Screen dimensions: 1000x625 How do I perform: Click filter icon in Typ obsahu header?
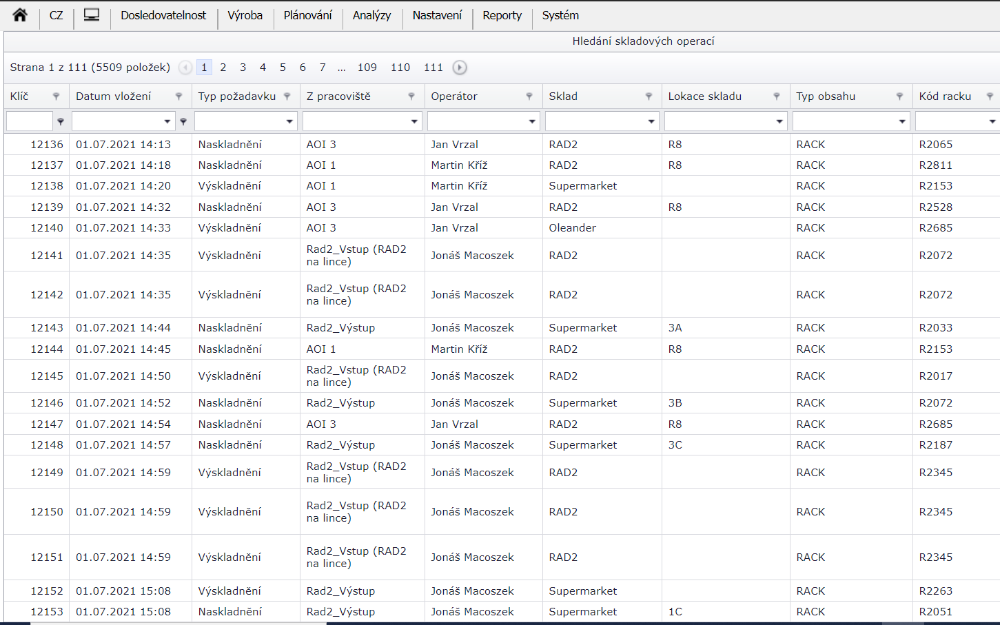[899, 96]
